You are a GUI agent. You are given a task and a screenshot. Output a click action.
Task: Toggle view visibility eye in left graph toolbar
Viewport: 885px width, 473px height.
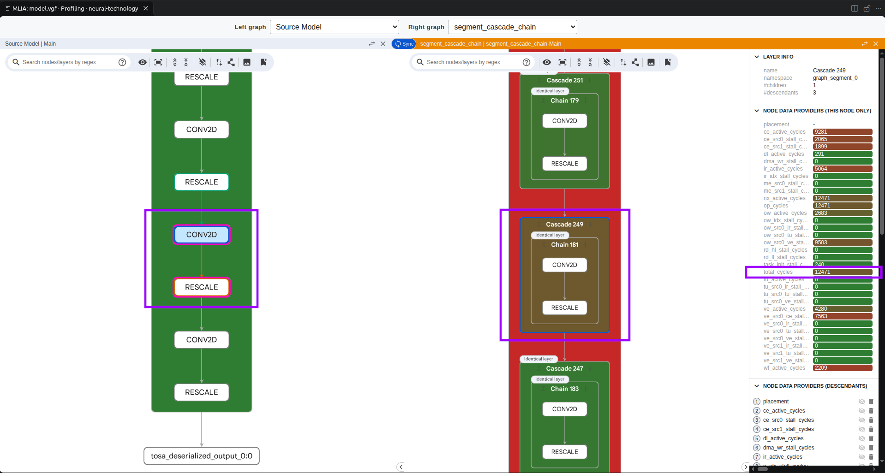point(143,62)
